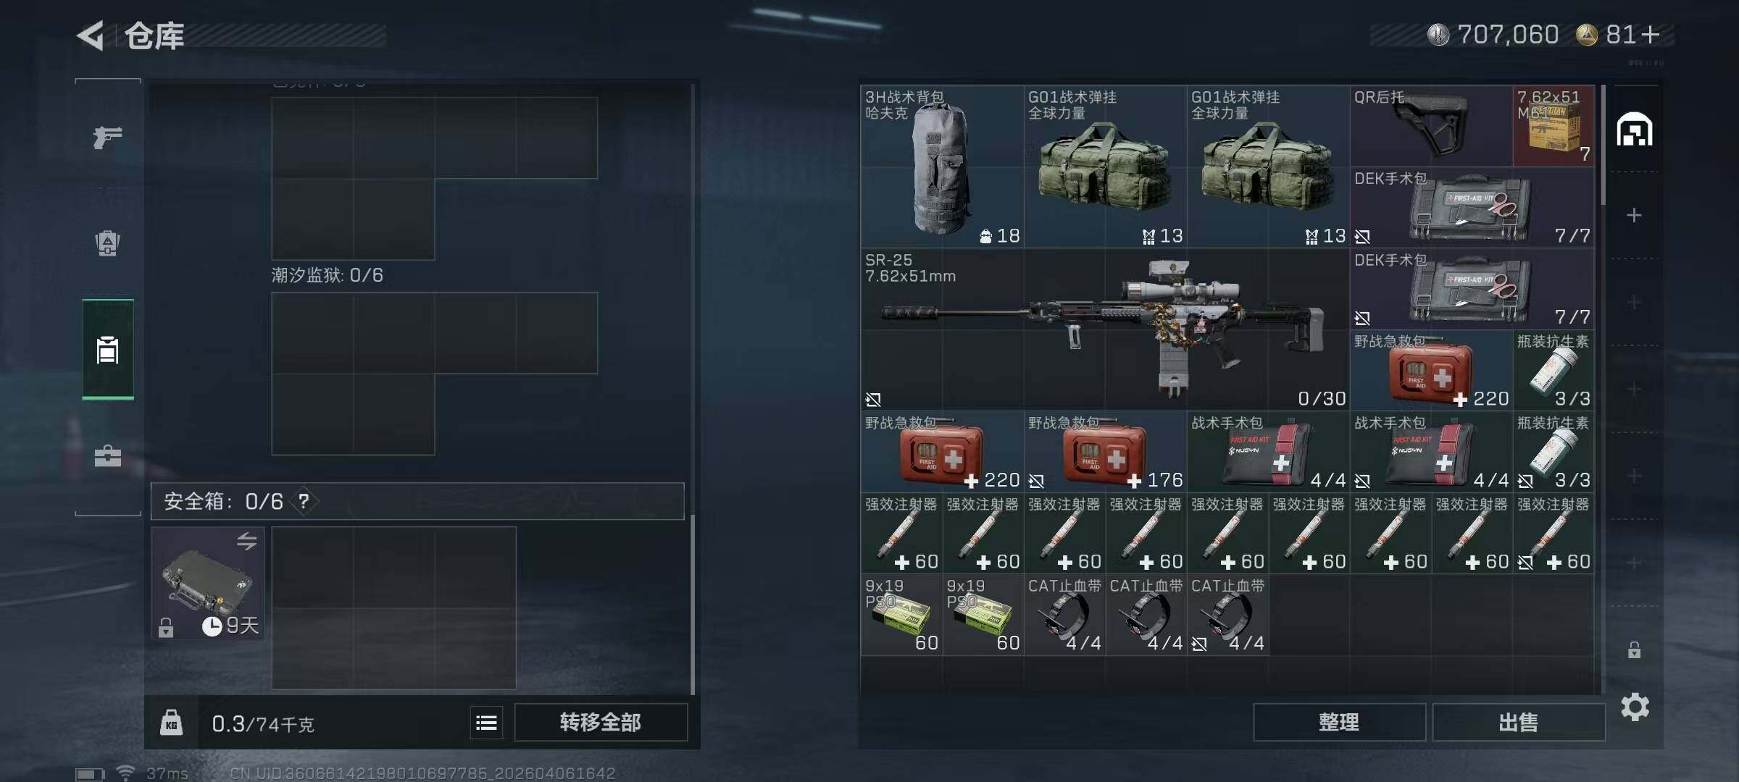Select the 7.62x51 M61 ammo box
This screenshot has width=1739, height=782.
[1553, 126]
